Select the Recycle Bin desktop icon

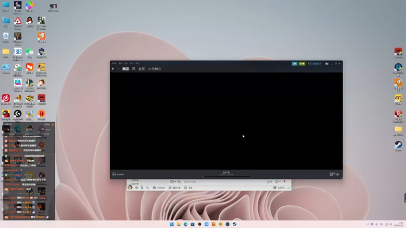tap(6, 37)
